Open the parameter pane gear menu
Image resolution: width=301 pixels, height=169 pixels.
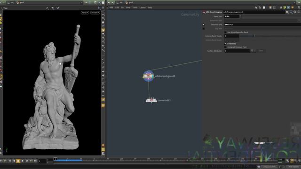[x=287, y=12]
